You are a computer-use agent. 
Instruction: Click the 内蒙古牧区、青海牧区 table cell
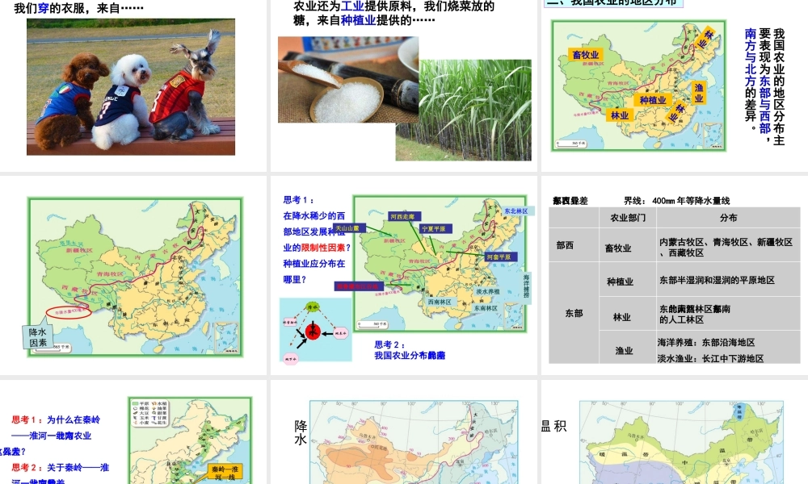click(728, 247)
